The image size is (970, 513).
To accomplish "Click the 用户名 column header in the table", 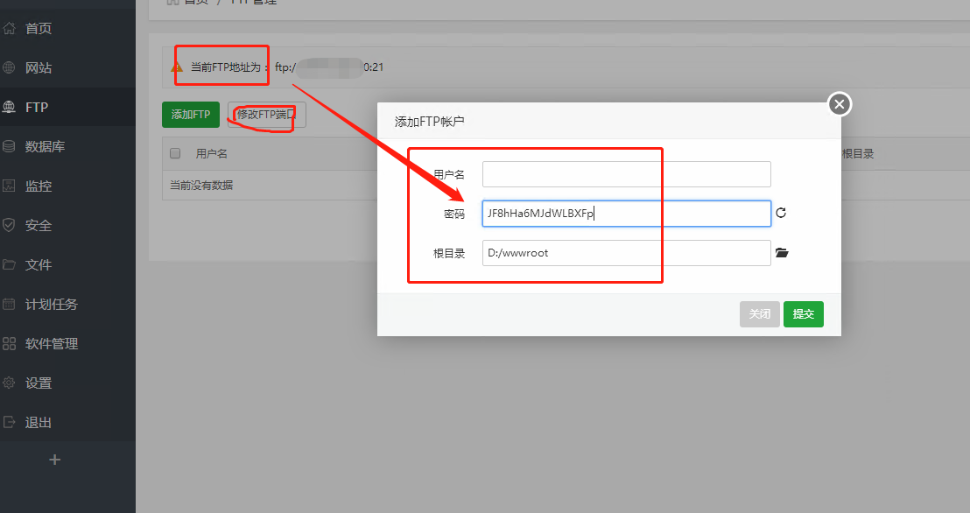I will 212,153.
